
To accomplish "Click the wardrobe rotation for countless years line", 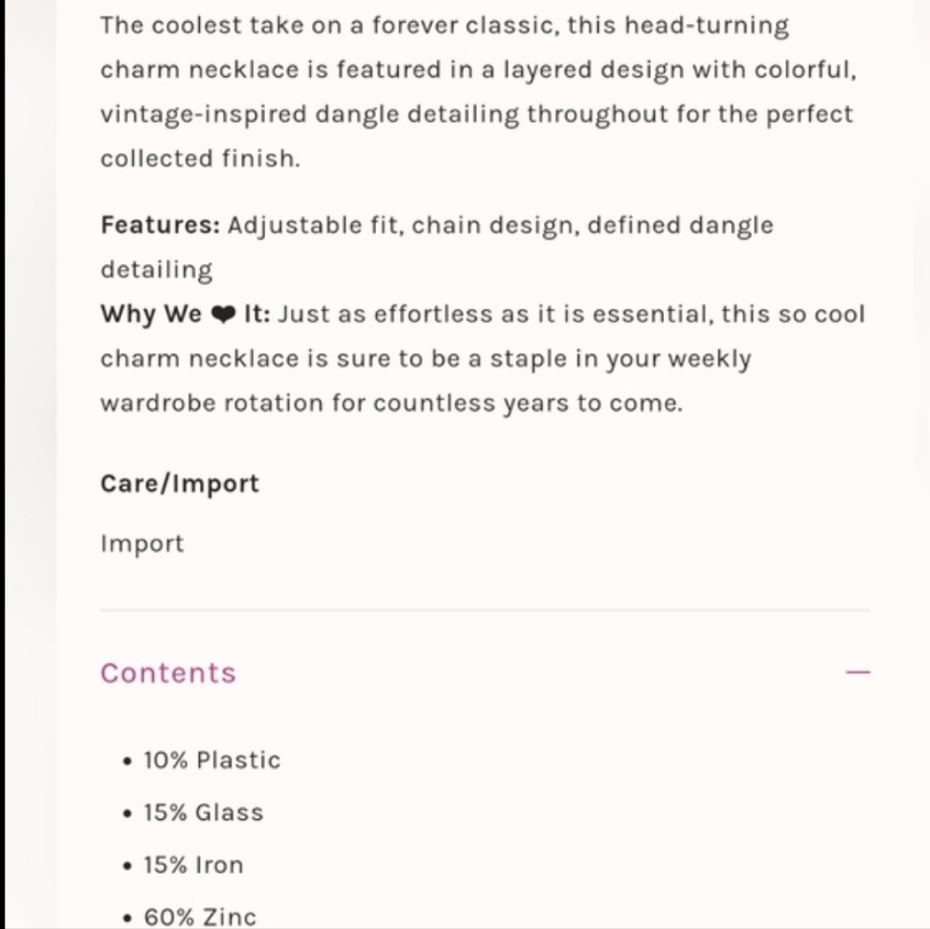I will coord(392,404).
